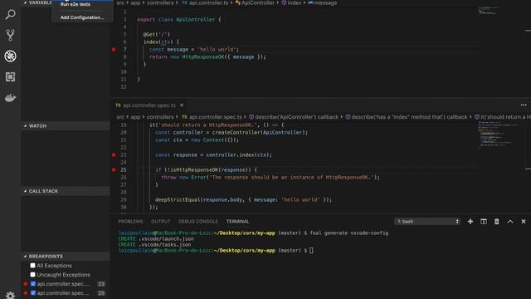
Task: Click deepStrictEqual call on line 29
Action: (178, 199)
